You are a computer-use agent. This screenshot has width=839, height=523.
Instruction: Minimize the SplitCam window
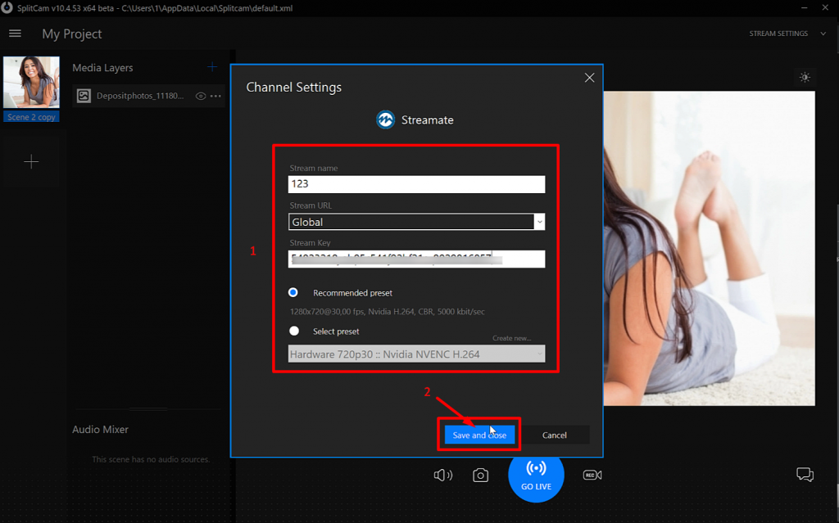[x=805, y=7]
